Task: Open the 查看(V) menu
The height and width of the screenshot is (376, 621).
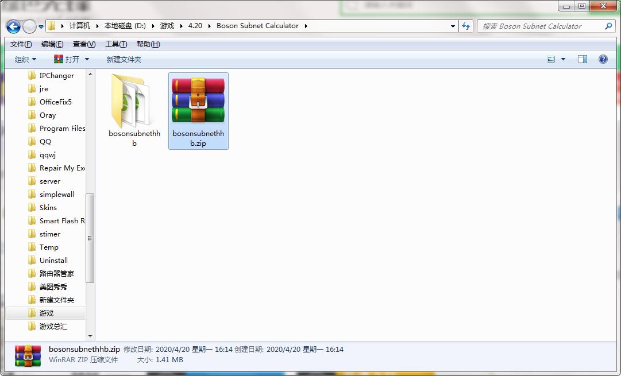Action: [x=84, y=44]
